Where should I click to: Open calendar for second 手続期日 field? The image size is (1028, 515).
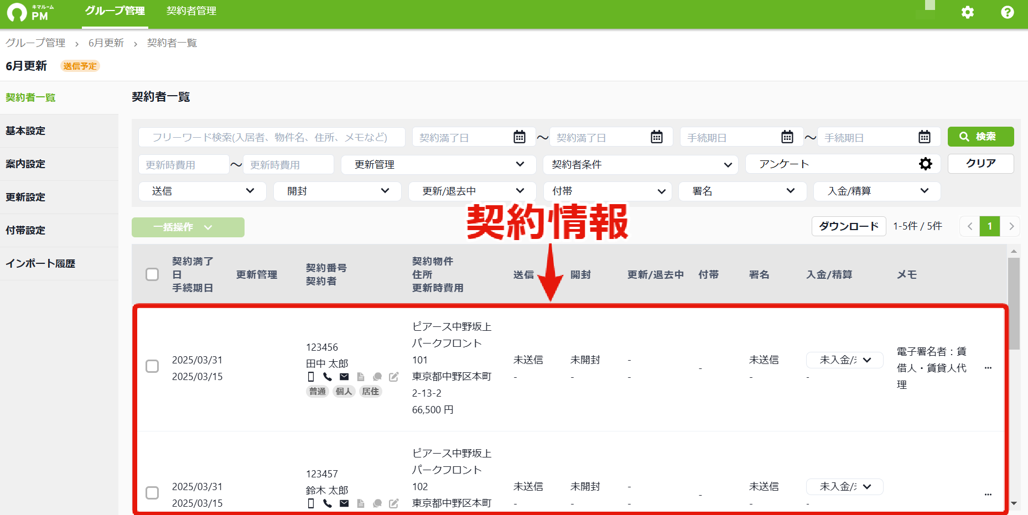tap(925, 137)
